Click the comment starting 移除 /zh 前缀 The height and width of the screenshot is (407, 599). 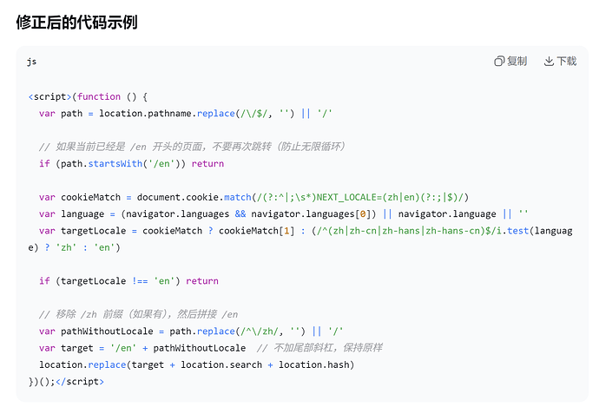(x=138, y=315)
